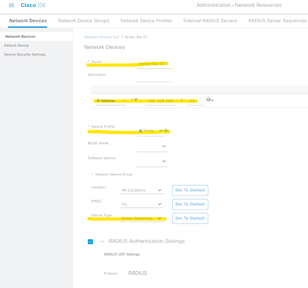Click the RADIUS protocol value
The image size is (308, 288).
(138, 273)
